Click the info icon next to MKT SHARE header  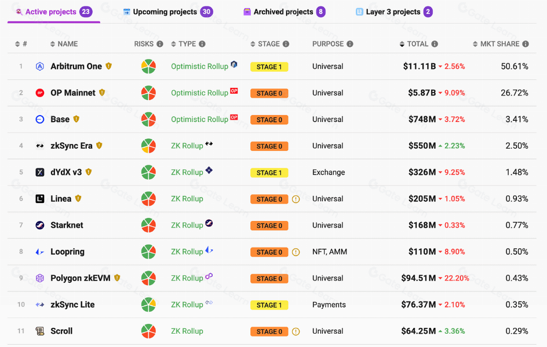[x=525, y=43]
